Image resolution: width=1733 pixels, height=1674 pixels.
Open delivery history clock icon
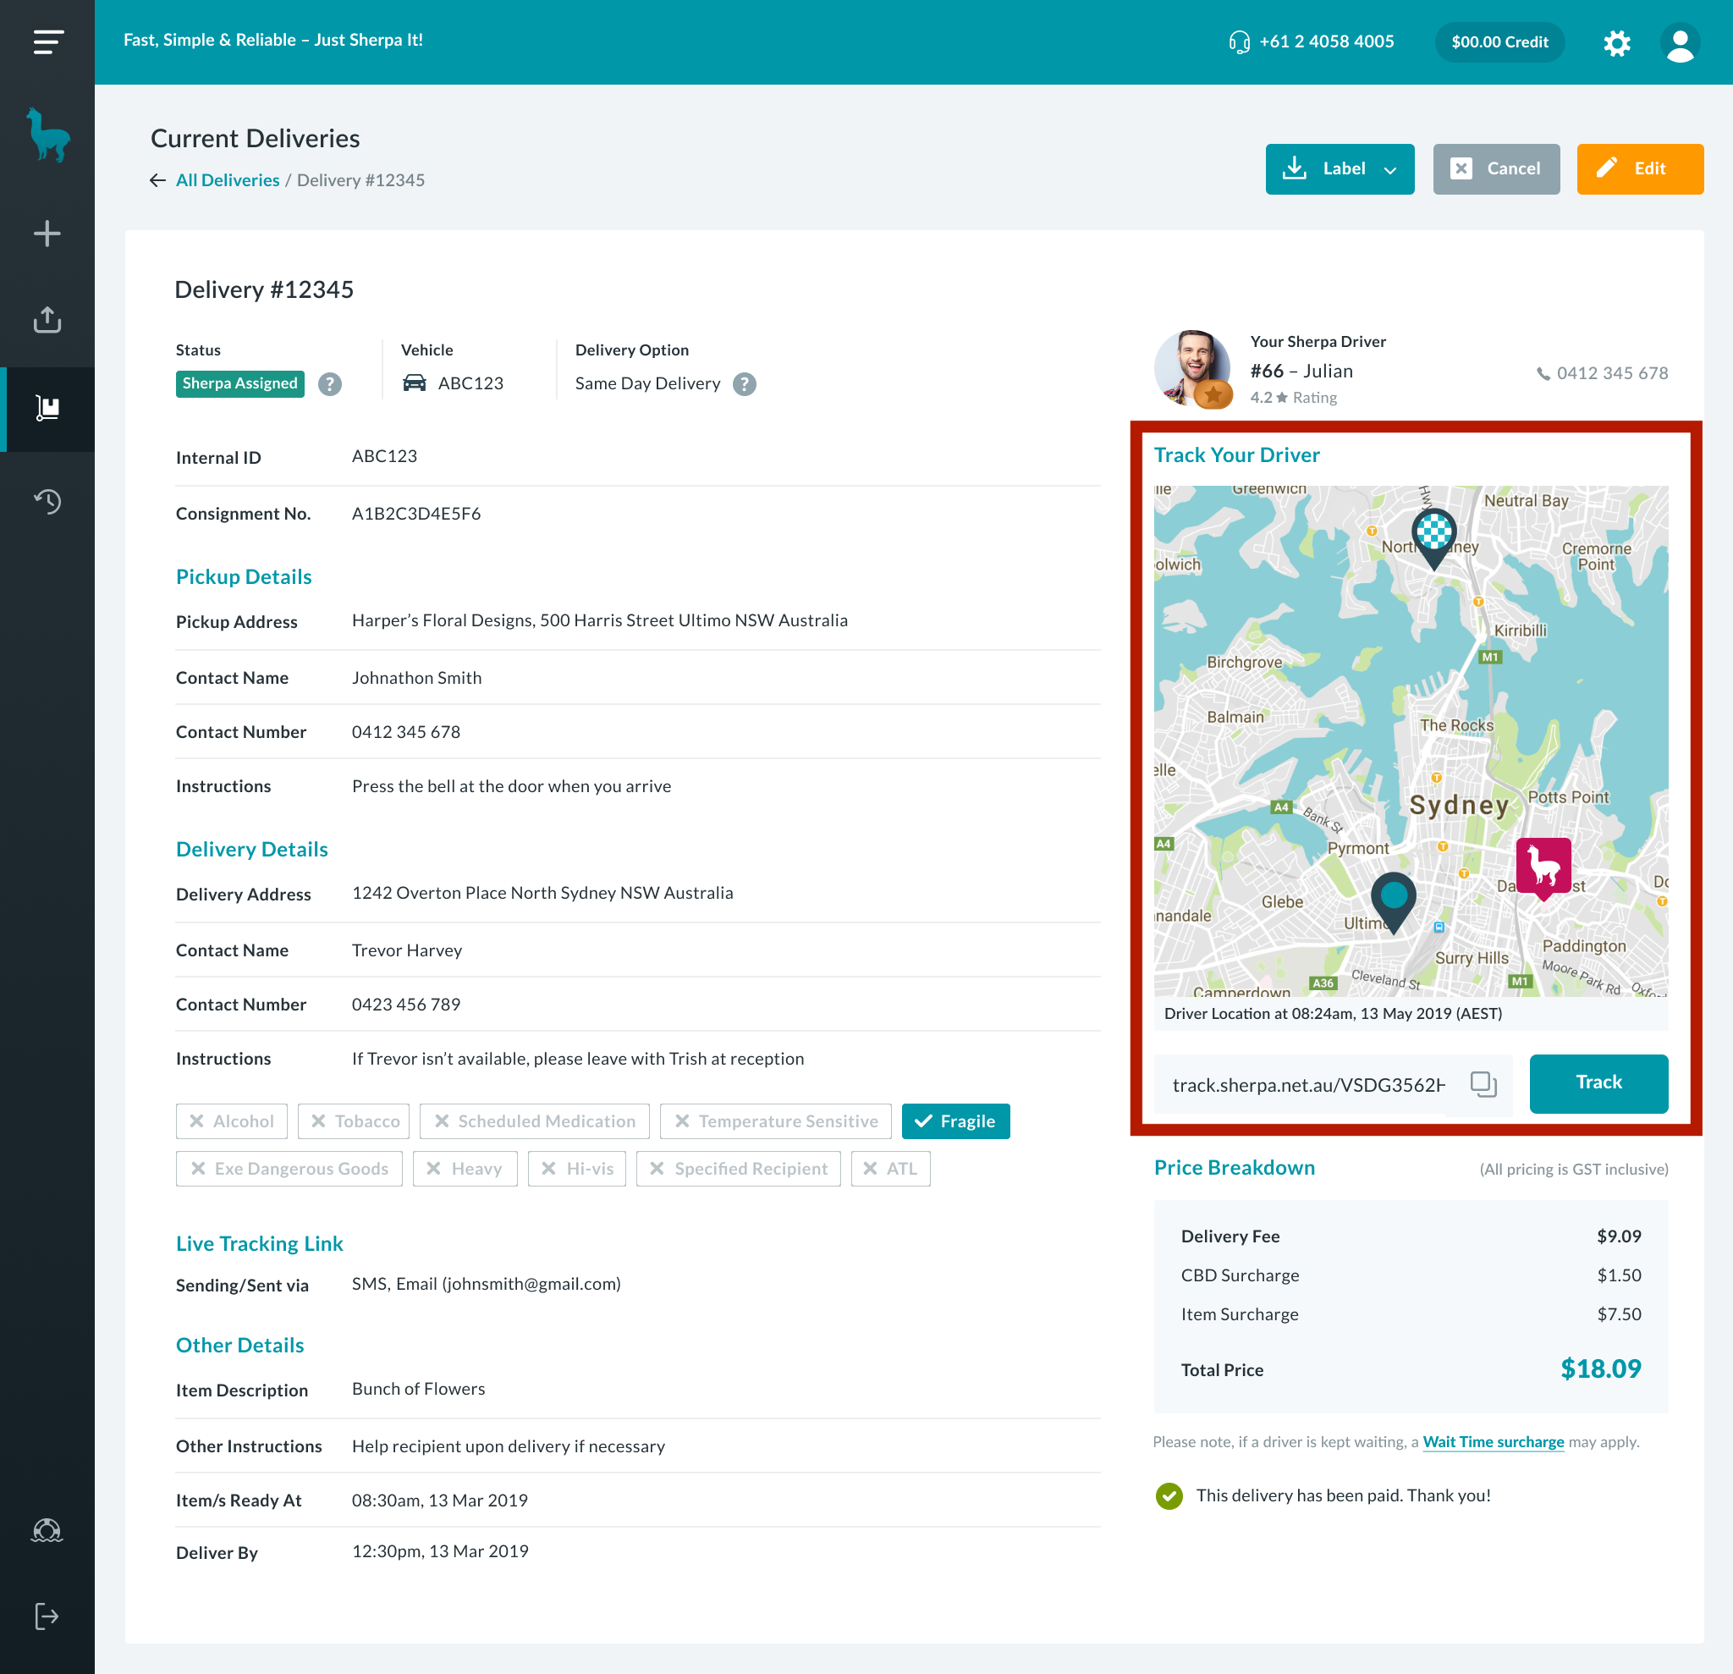(x=47, y=501)
